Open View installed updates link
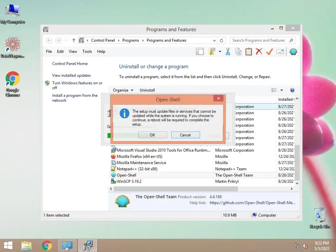 [x=71, y=75]
